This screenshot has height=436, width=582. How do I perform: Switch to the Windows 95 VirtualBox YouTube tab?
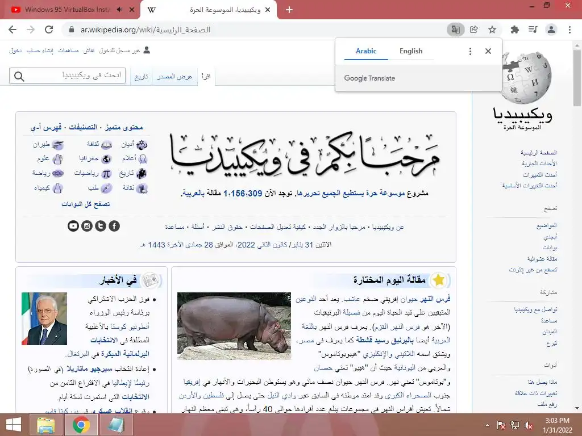tap(67, 10)
